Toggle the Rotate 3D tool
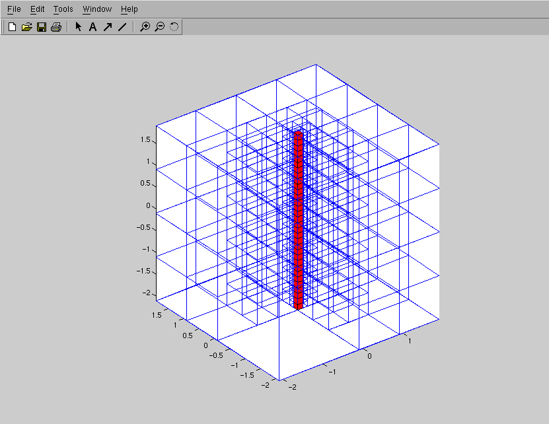 [x=174, y=27]
